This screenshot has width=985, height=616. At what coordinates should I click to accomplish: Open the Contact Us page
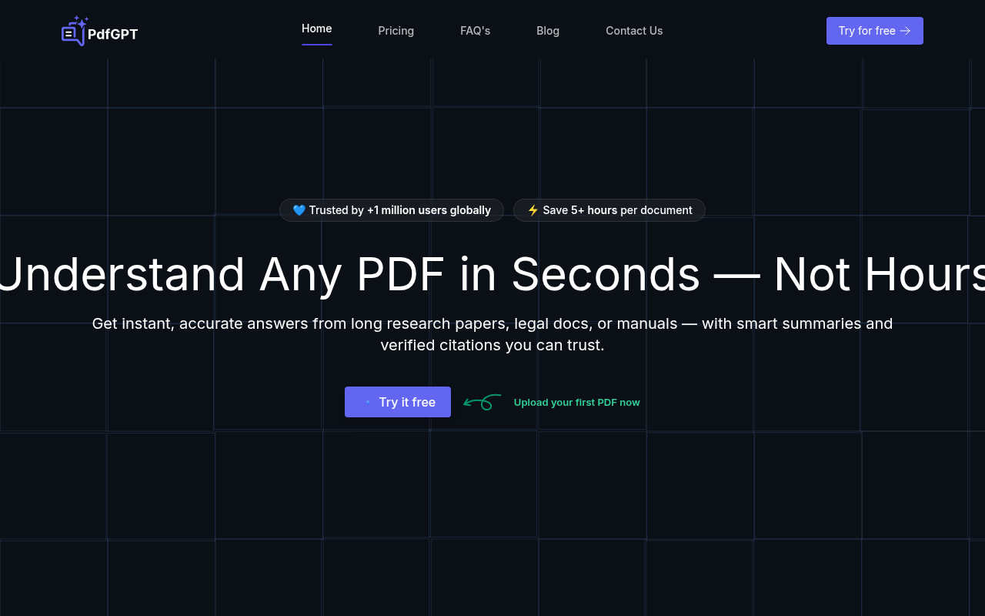634,31
